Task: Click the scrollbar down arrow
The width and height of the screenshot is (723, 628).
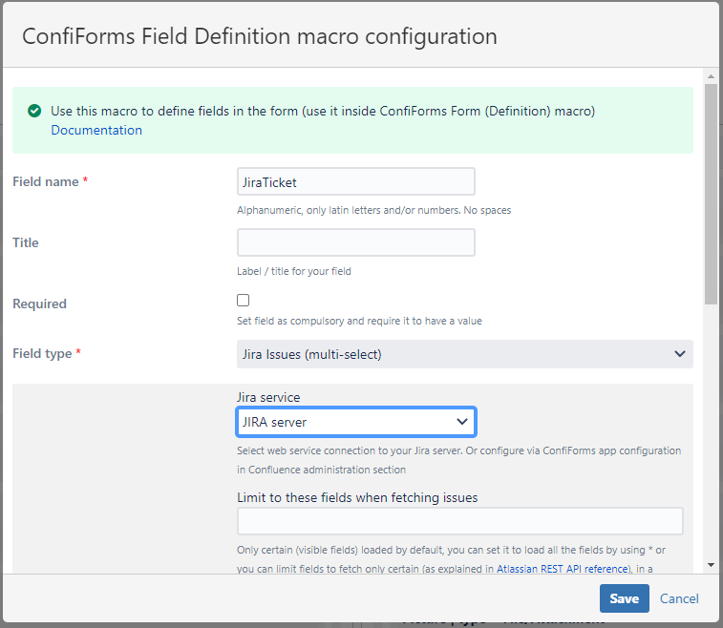Action: click(711, 565)
